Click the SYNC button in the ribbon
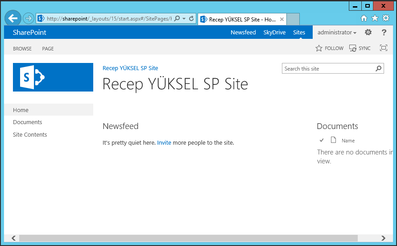 click(360, 48)
